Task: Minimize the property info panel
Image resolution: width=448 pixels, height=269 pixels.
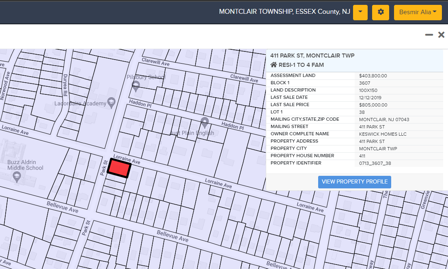Action: tap(429, 35)
